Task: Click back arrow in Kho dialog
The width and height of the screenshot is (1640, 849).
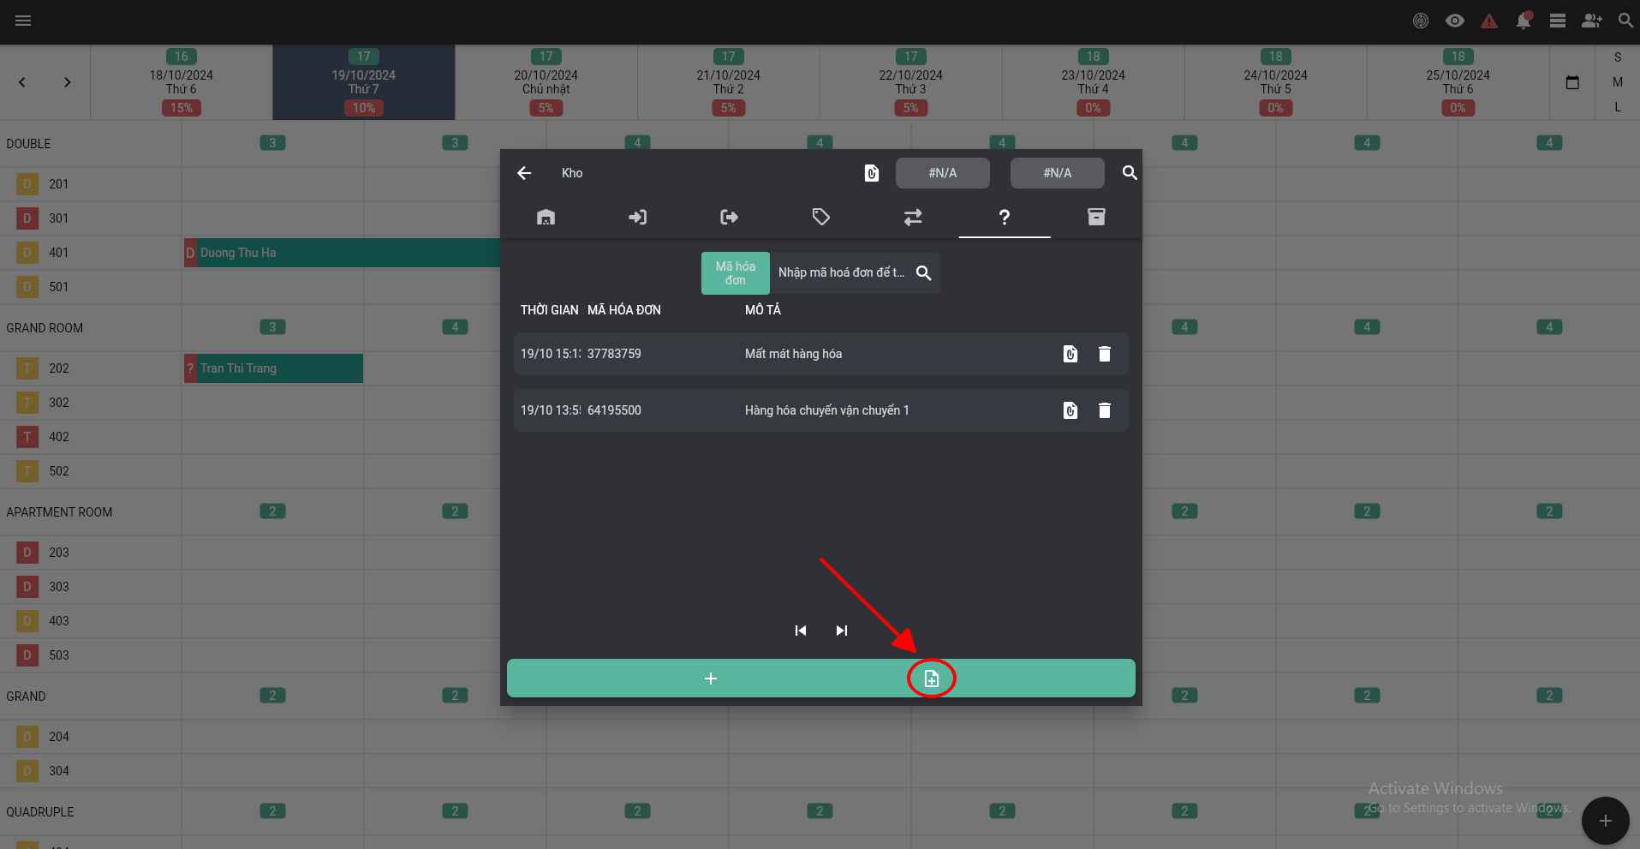Action: (524, 173)
